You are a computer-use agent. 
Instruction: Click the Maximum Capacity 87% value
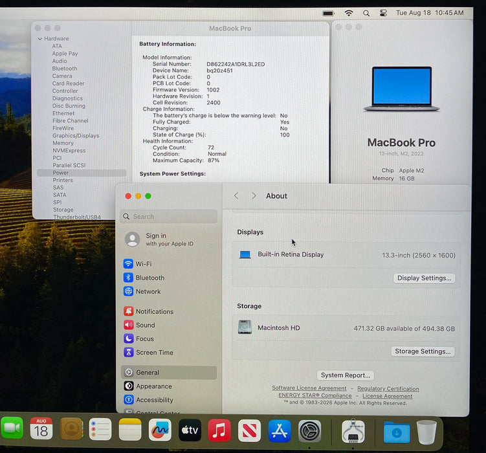[214, 160]
